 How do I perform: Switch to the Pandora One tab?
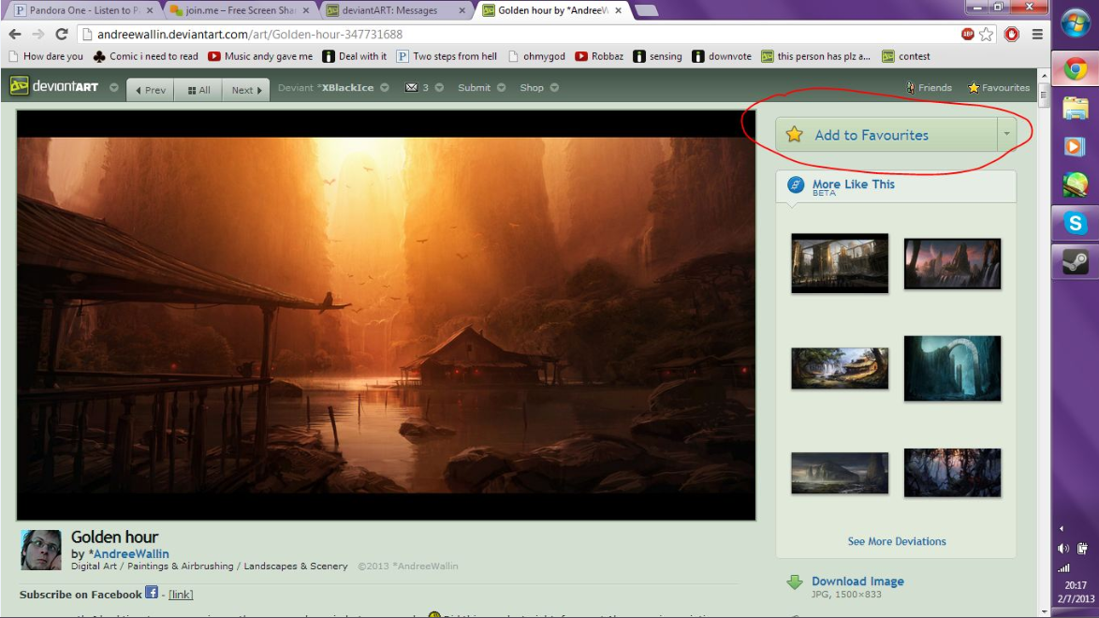pos(82,9)
